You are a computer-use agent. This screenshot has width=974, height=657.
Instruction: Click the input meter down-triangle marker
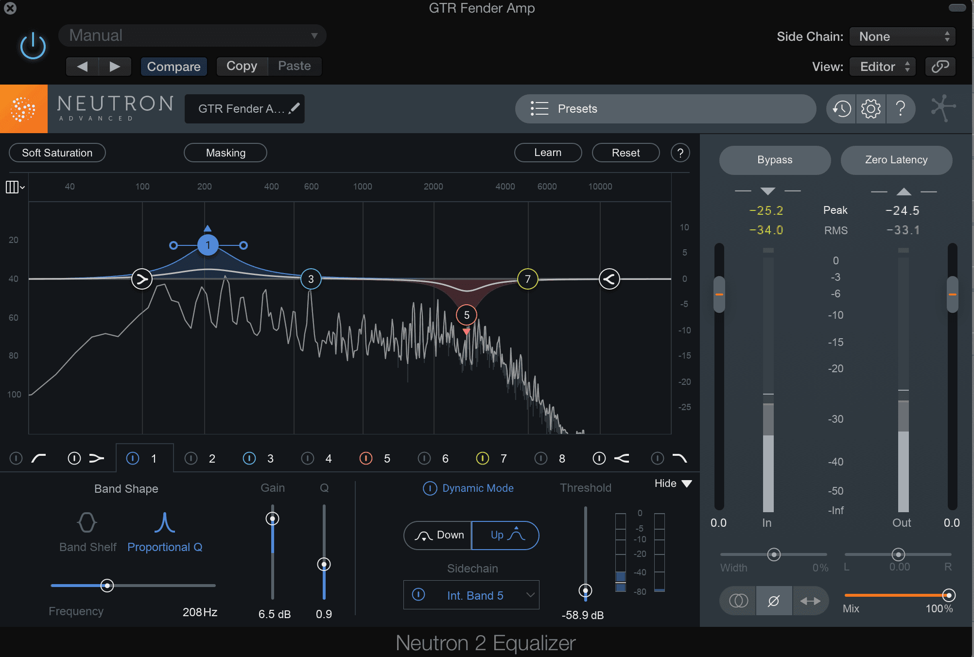pyautogui.click(x=768, y=191)
